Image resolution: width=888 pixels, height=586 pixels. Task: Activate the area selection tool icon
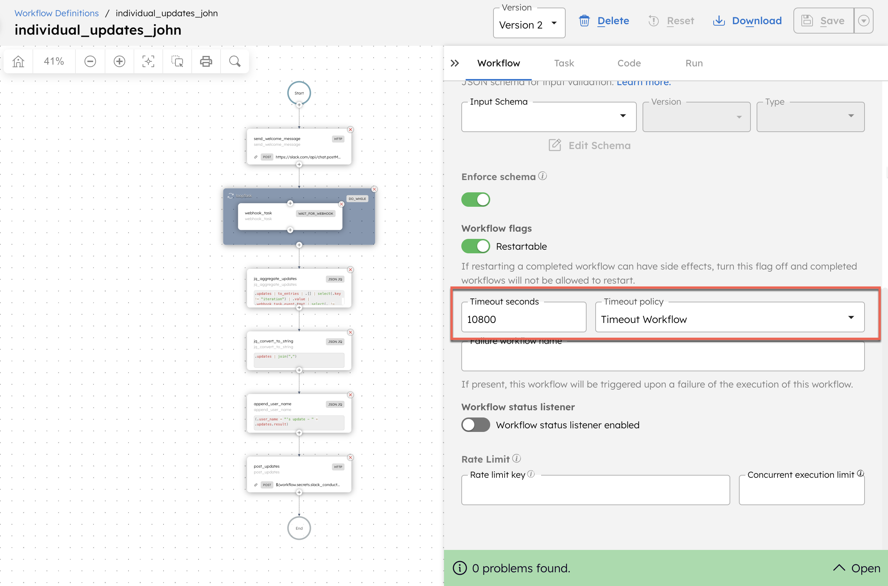tap(177, 61)
